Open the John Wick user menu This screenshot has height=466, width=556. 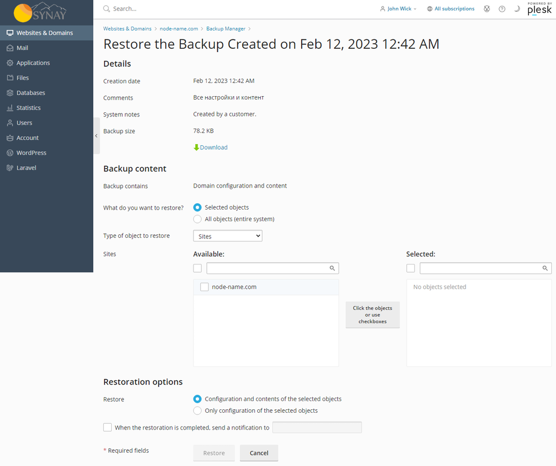click(398, 9)
